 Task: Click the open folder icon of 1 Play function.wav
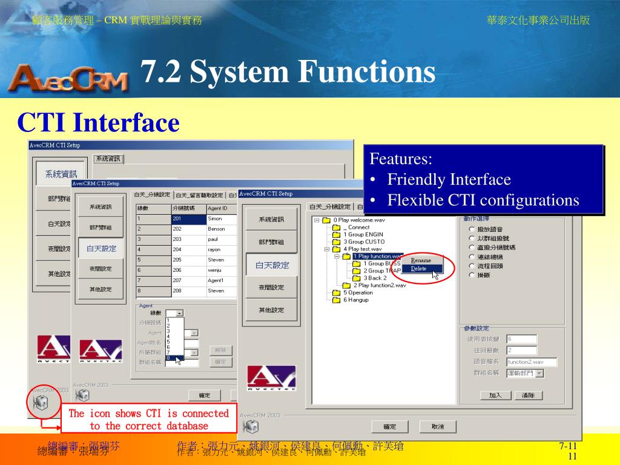coord(346,256)
